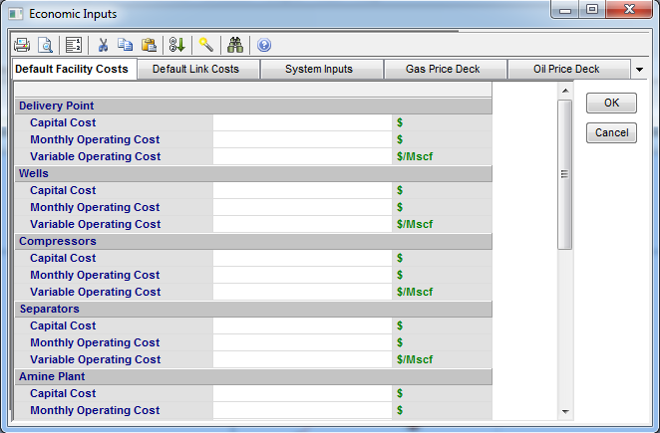Screen dimensions: 660x433
Task: Go to the Oil Price Deck tab
Action: point(566,69)
